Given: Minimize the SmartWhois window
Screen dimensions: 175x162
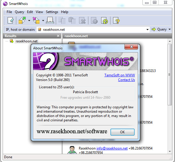Looking at the screenshot, I should [147, 3].
